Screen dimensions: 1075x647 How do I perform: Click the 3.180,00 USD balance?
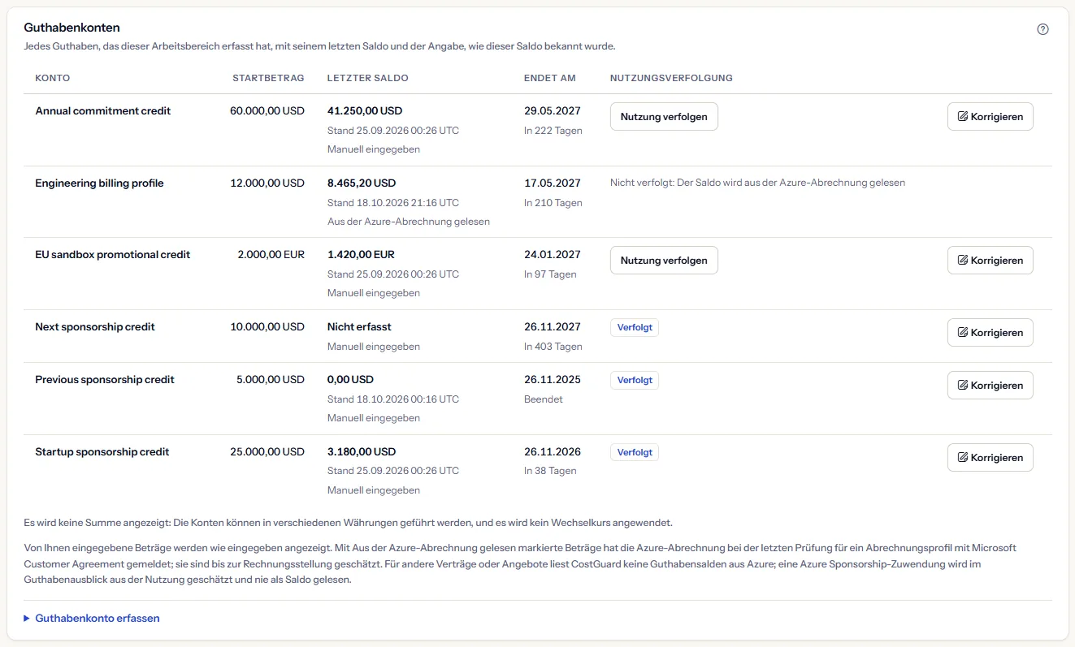tap(362, 451)
